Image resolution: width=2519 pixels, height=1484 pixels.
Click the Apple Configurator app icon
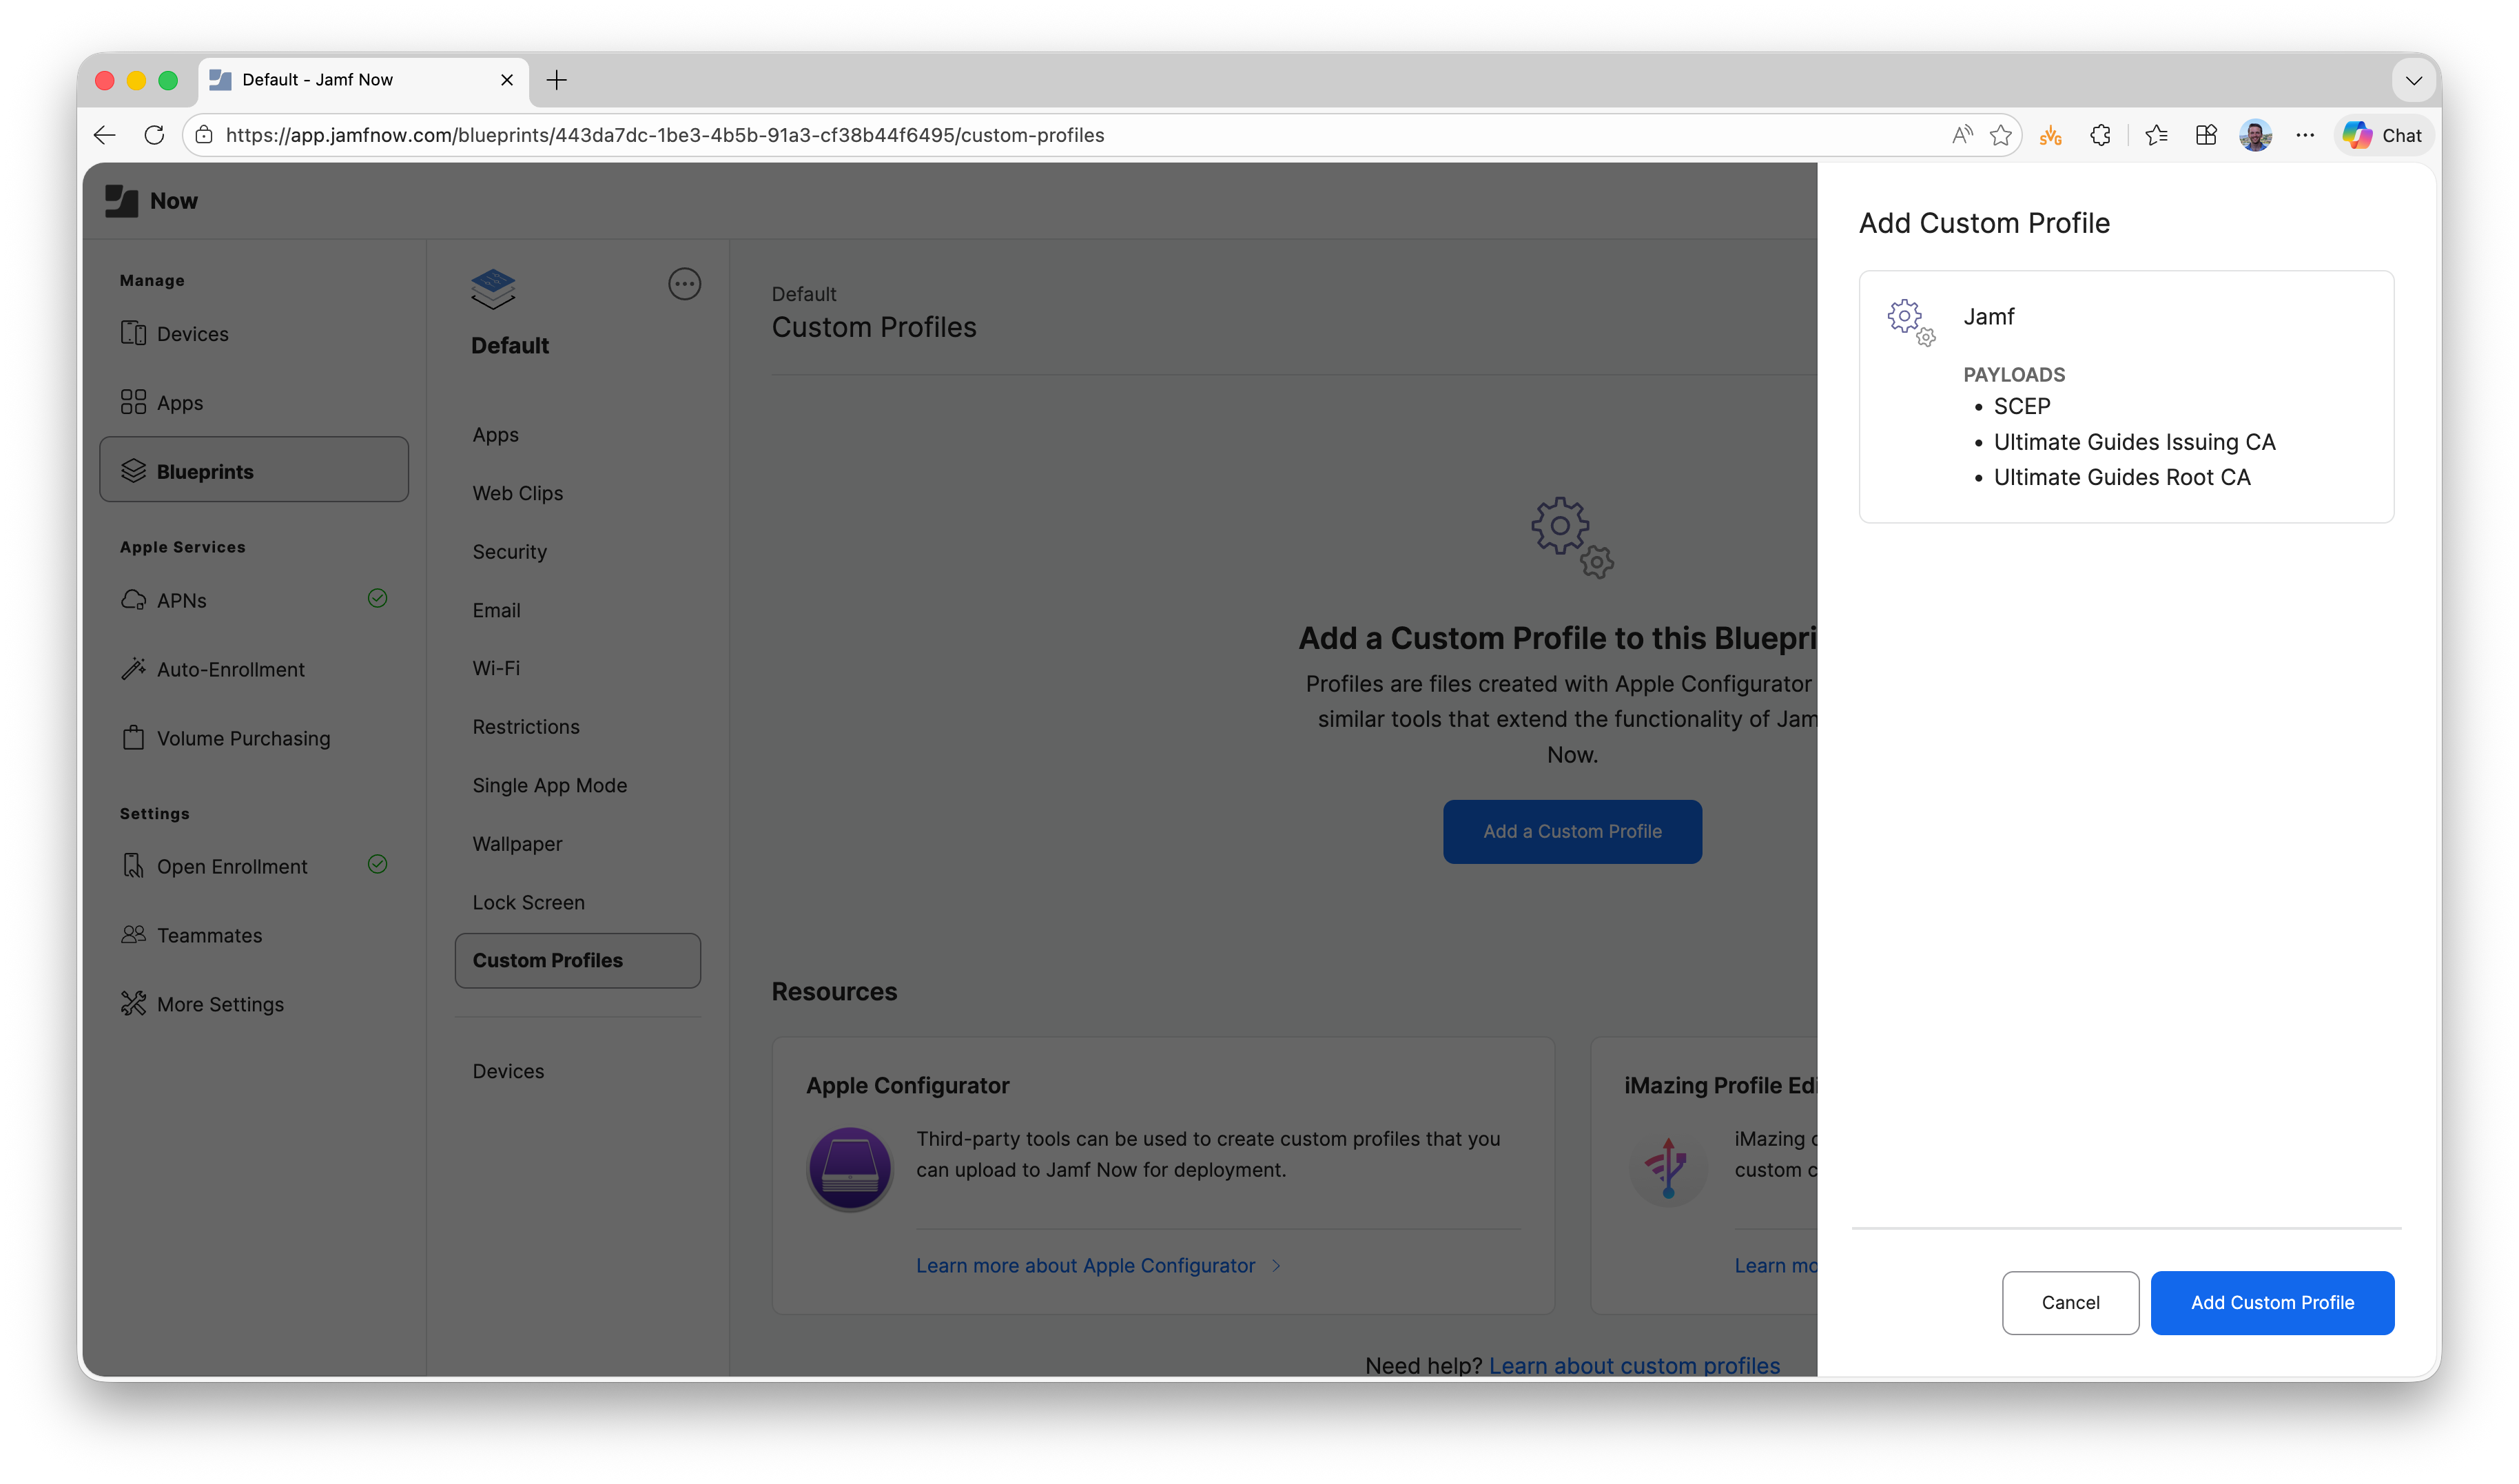848,1168
